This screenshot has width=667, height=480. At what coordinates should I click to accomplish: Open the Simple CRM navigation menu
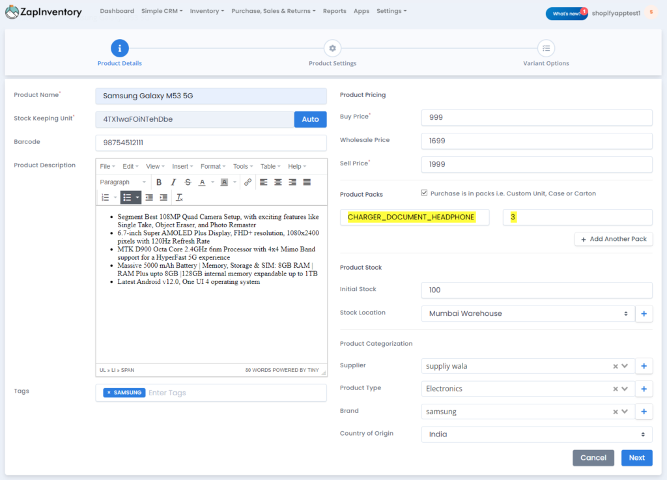click(x=162, y=11)
